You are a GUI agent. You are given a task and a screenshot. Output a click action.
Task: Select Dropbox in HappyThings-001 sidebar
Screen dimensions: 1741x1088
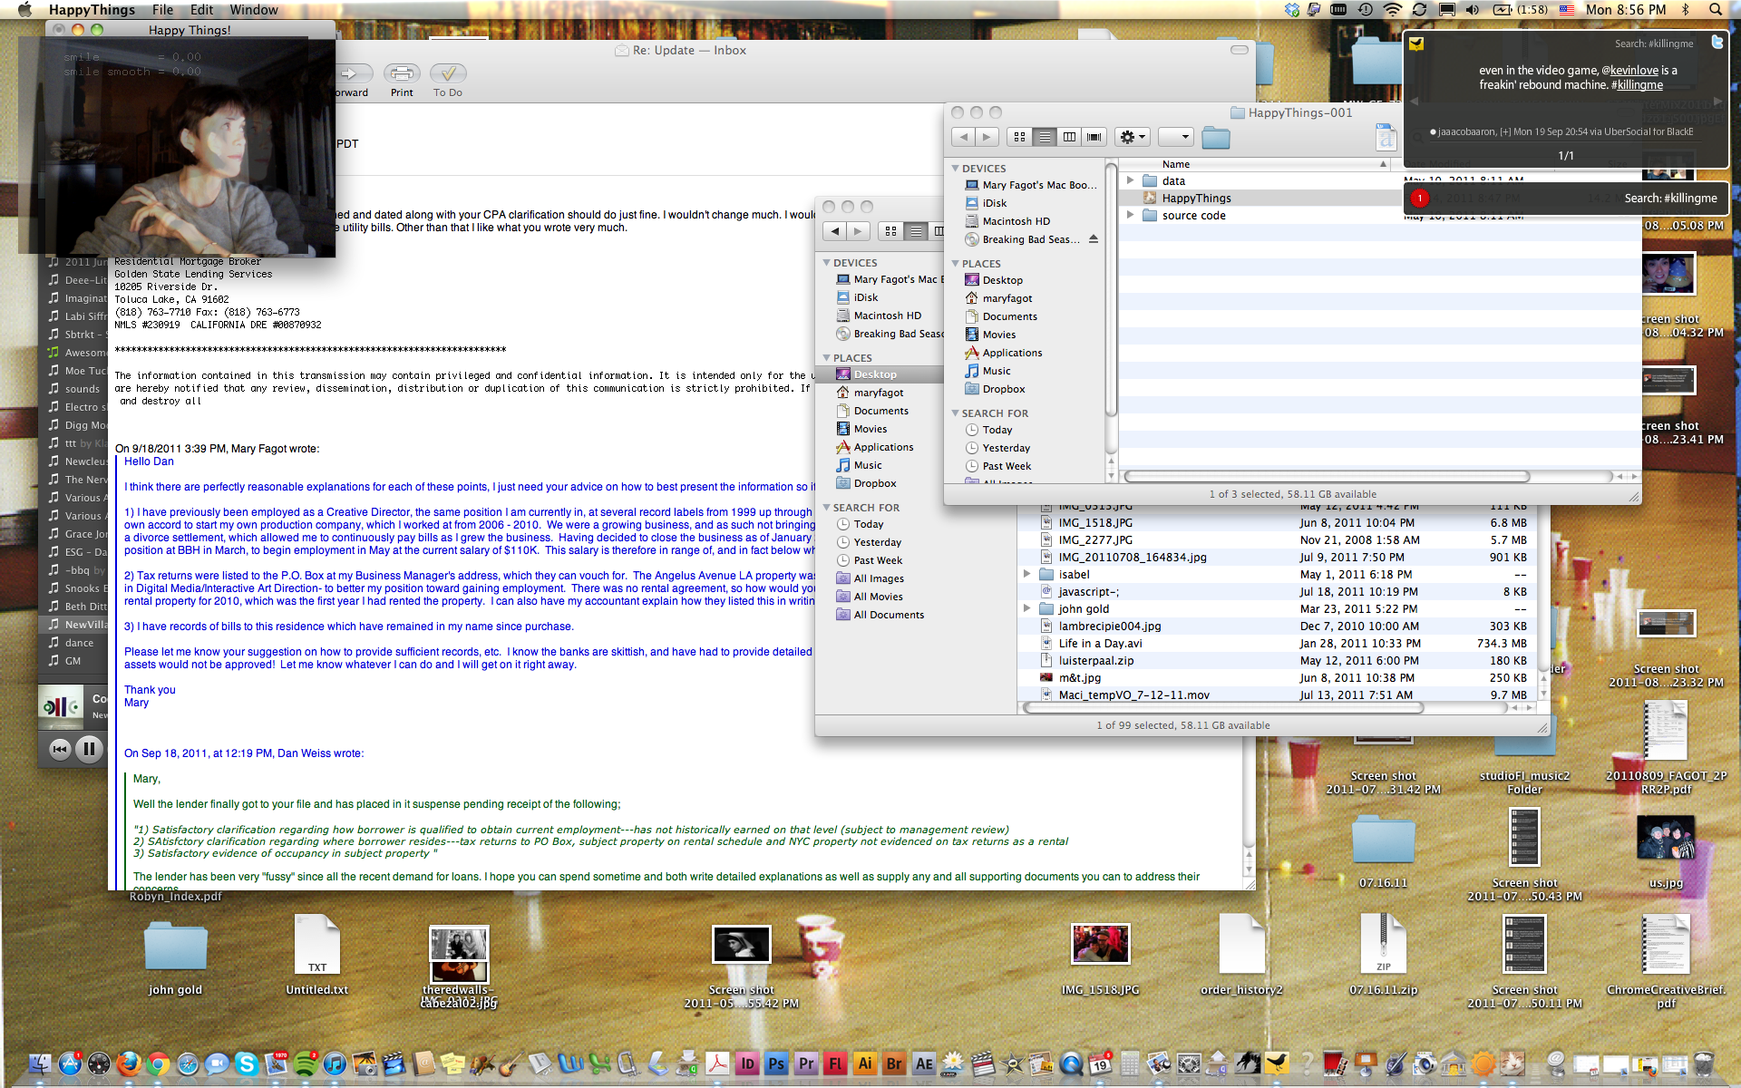(x=1004, y=389)
